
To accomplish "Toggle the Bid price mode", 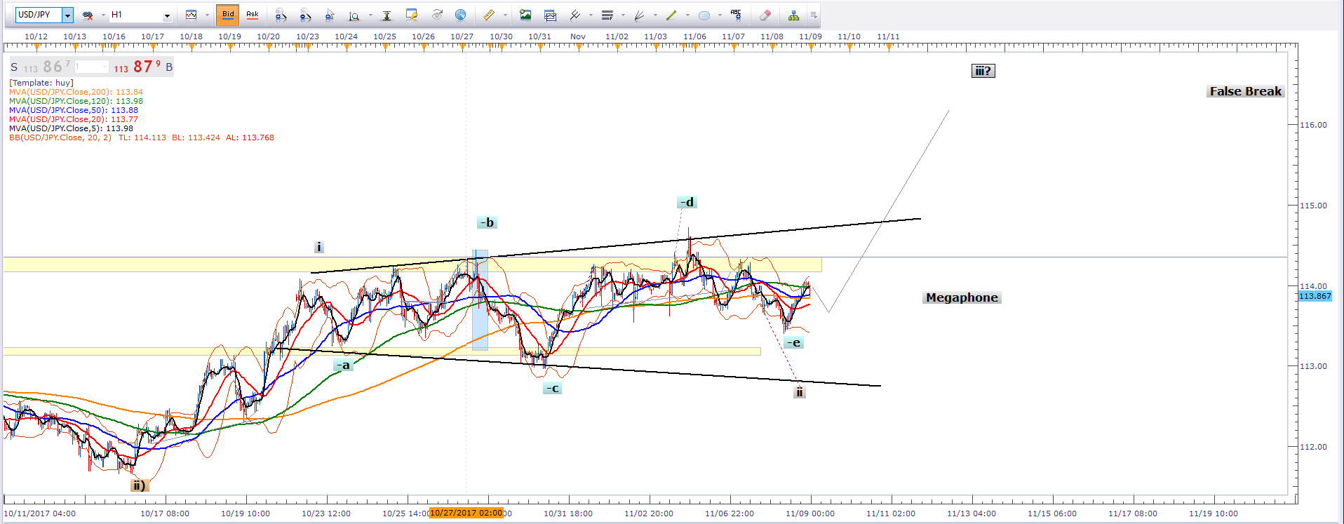I will (x=228, y=15).
